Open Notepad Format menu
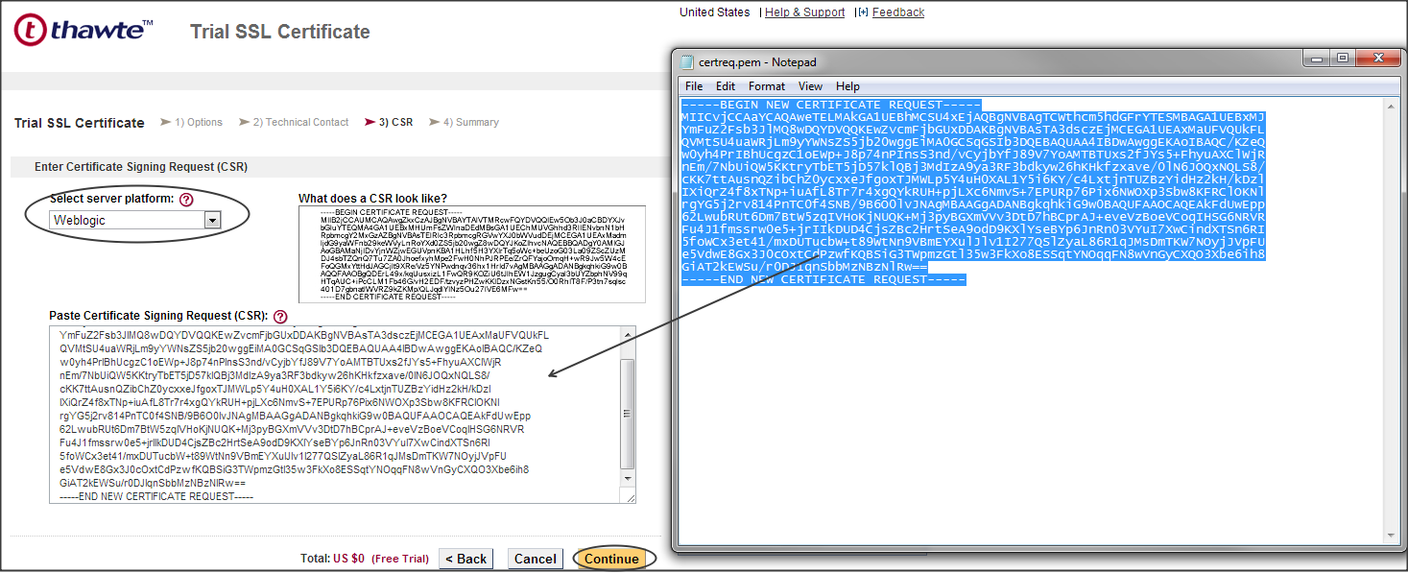1408x573 pixels. tap(767, 86)
